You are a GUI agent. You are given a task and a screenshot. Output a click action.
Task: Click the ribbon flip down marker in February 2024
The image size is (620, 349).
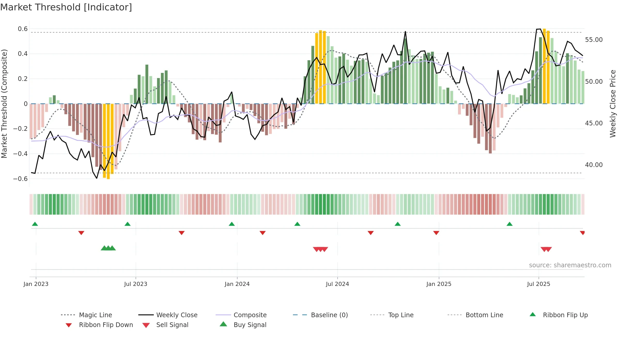click(x=263, y=233)
